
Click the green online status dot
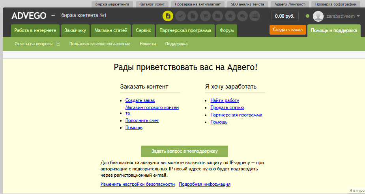[x=307, y=16]
